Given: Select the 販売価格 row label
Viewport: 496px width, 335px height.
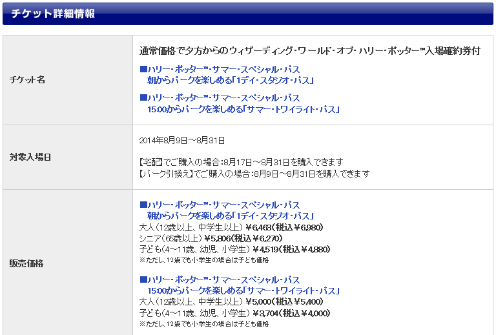Looking at the screenshot, I should point(26,263).
